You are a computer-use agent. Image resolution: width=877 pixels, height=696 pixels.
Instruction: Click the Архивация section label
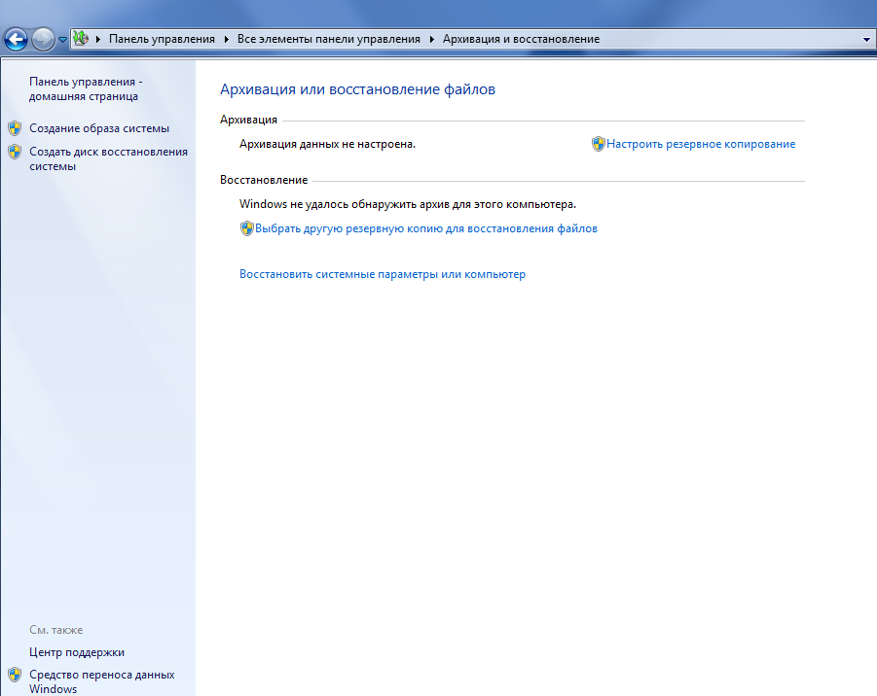(248, 120)
